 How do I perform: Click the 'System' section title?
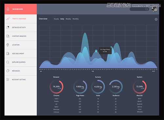point(140,77)
